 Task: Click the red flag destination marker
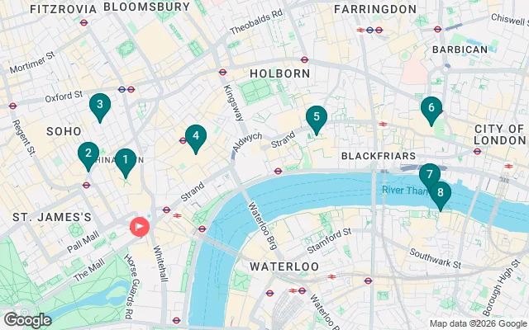coord(140,226)
